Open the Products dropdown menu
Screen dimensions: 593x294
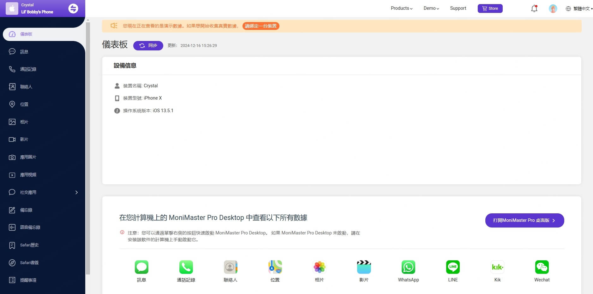coord(402,8)
